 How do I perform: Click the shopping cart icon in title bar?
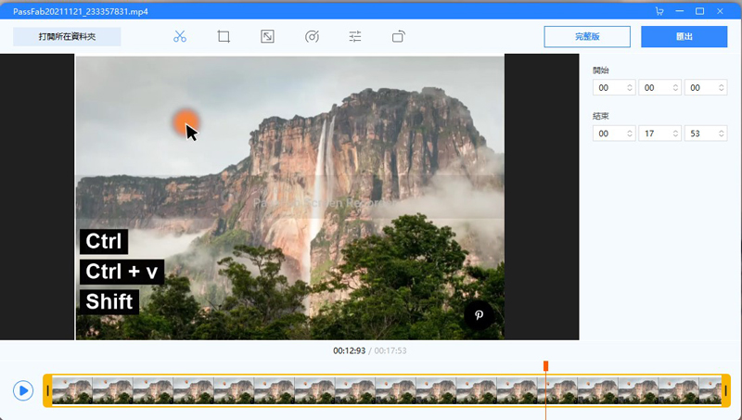[659, 11]
